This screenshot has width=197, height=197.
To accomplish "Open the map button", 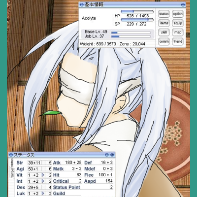I will pos(178,33).
